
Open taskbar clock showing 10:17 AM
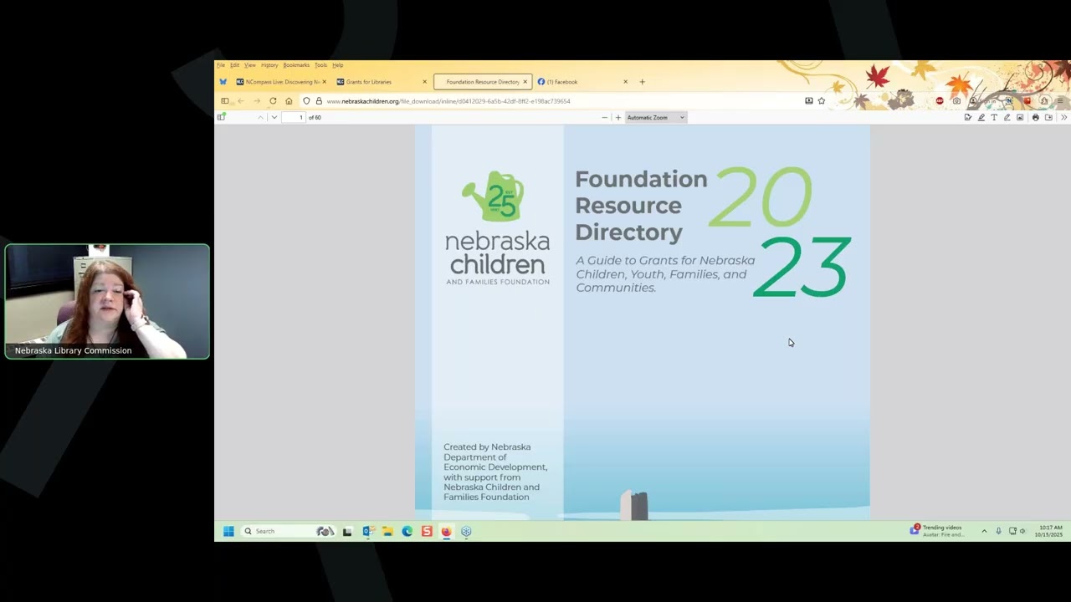1050,531
